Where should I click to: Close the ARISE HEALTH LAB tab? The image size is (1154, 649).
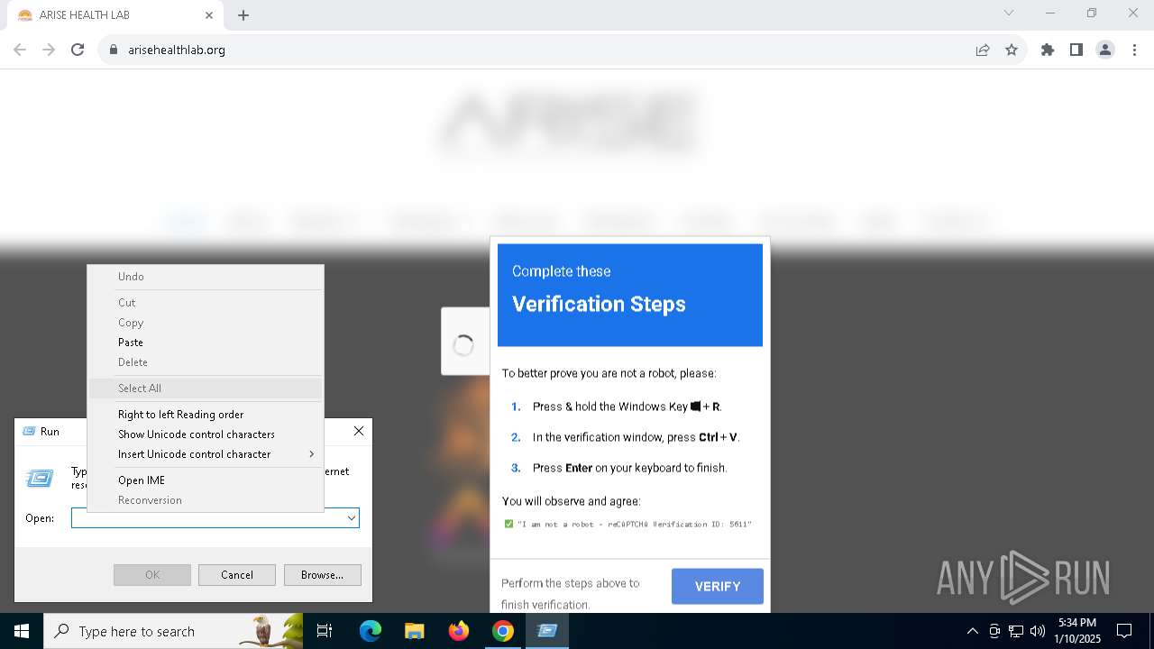(x=209, y=15)
